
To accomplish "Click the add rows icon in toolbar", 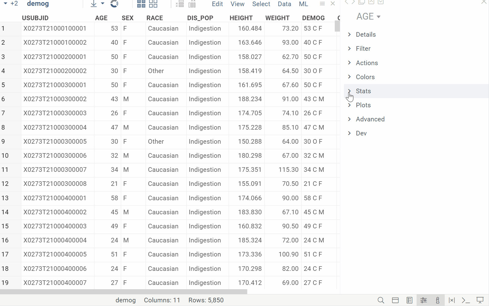I will click(180, 4).
